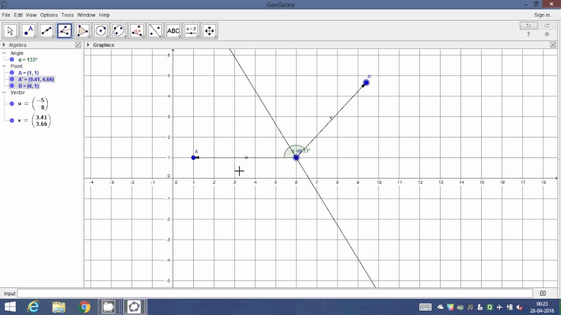The height and width of the screenshot is (315, 561).
Task: Open the File menu
Action: [x=6, y=15]
